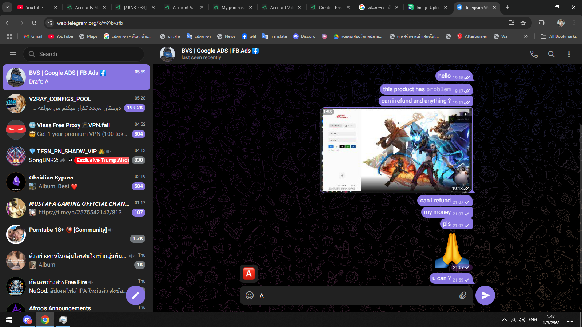Click the red A suggestion popup
The image size is (582, 327).
coord(249,274)
